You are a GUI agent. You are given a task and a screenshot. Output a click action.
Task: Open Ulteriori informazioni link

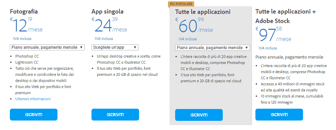[x=33, y=99]
